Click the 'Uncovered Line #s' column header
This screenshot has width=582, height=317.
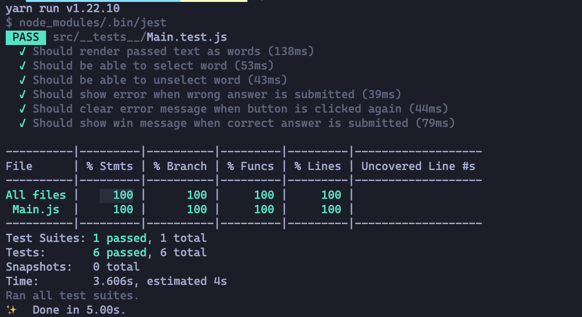[x=418, y=166]
